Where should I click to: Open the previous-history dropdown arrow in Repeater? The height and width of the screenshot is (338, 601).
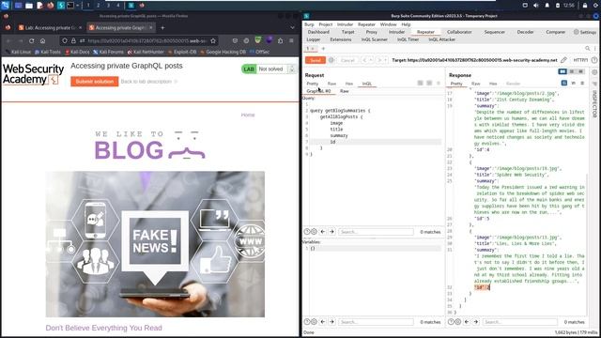click(x=371, y=60)
